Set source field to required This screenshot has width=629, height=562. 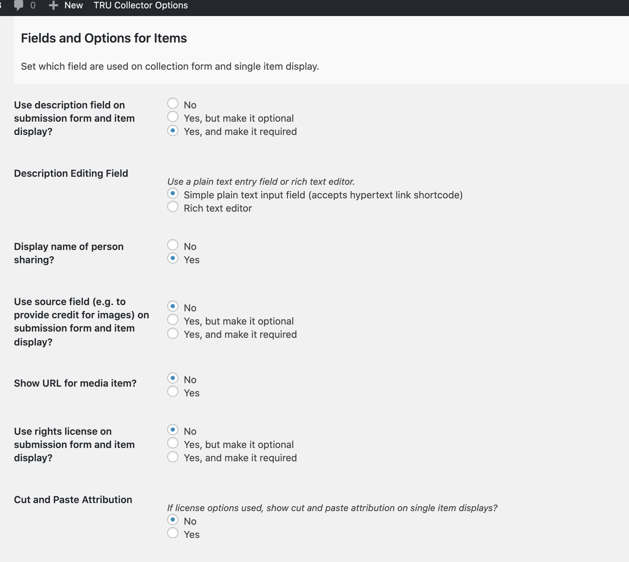point(173,334)
